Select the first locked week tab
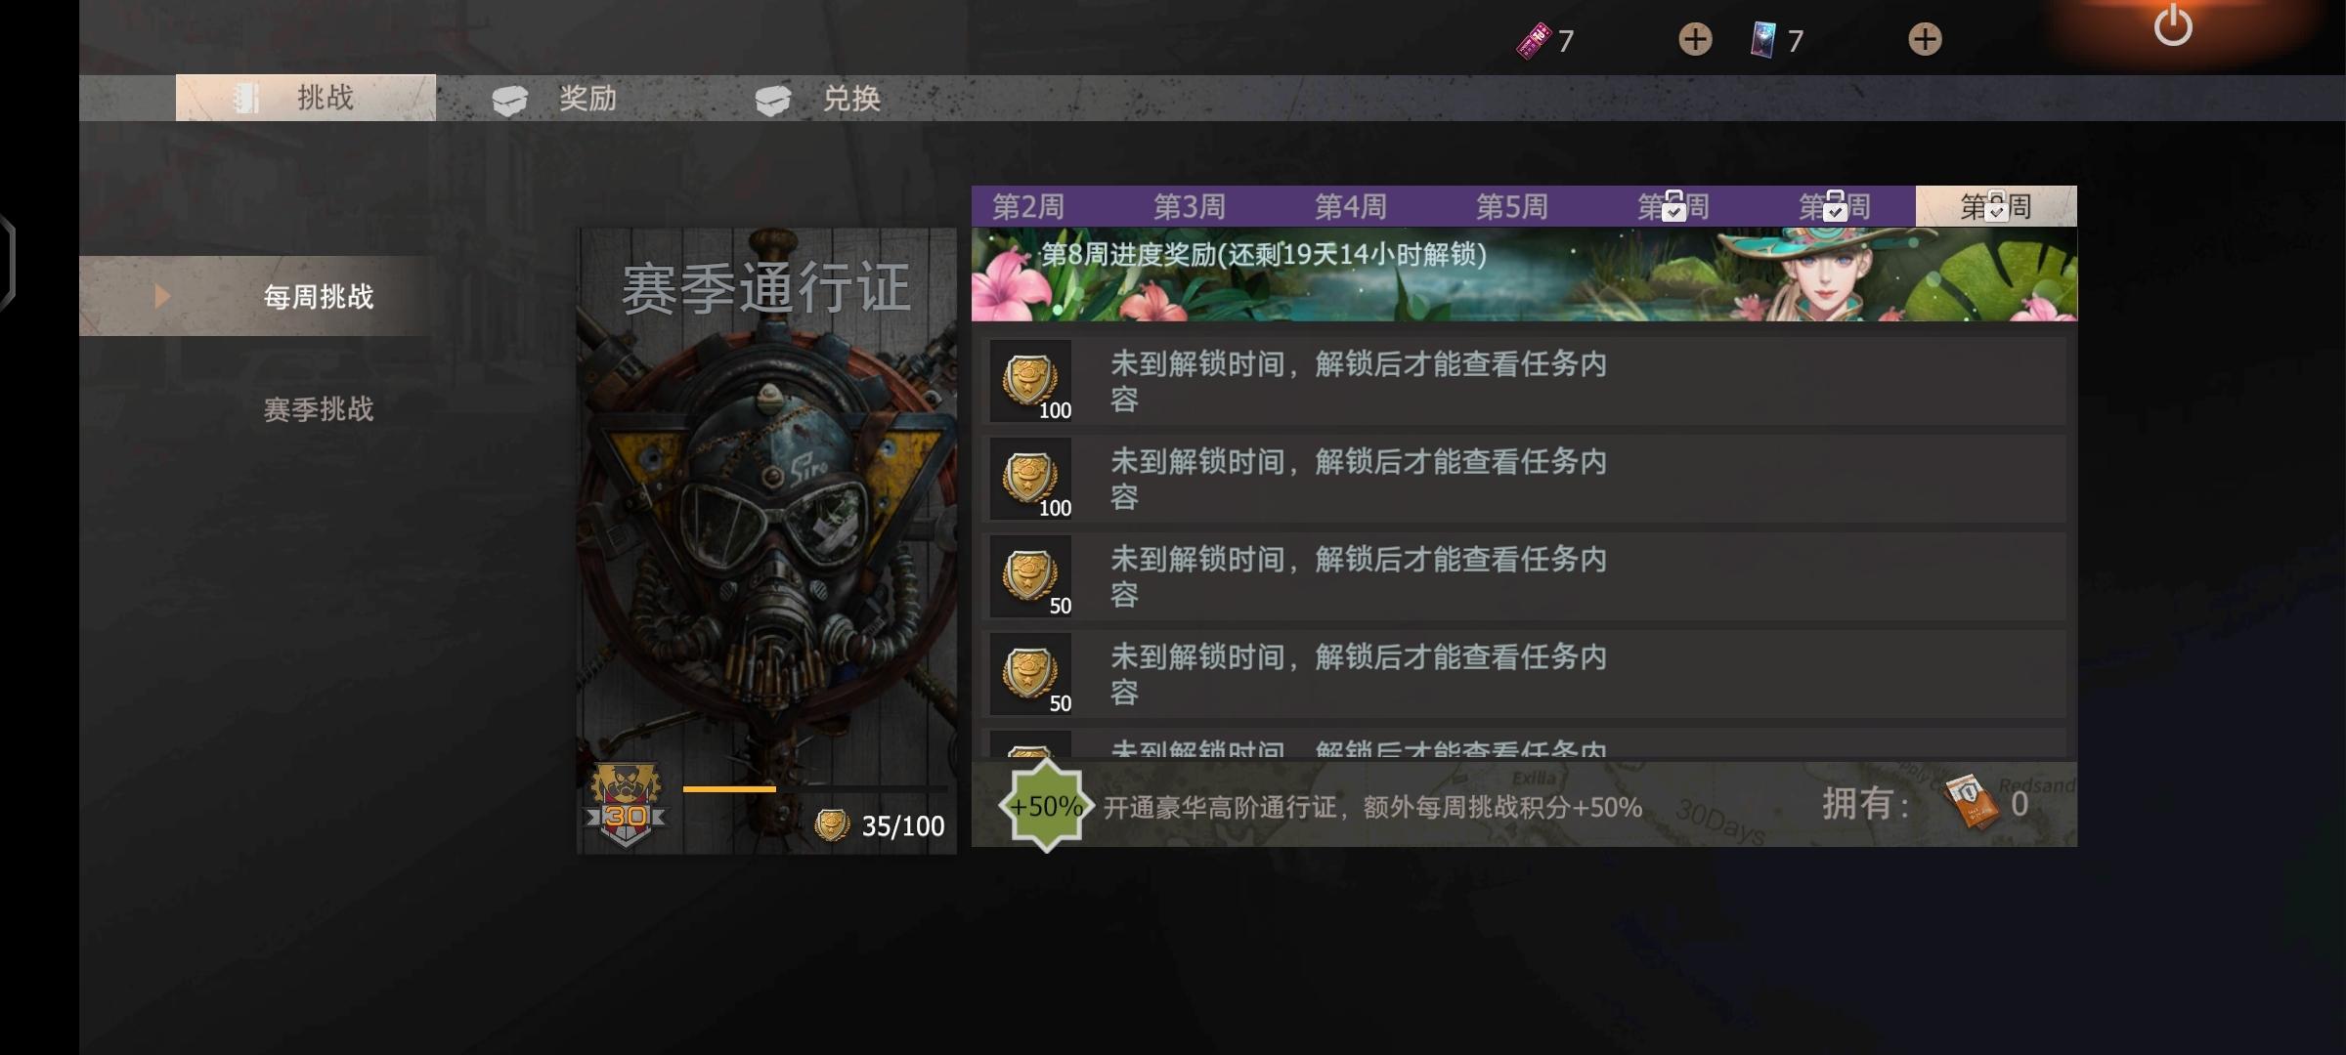The width and height of the screenshot is (2346, 1055). point(1673,206)
